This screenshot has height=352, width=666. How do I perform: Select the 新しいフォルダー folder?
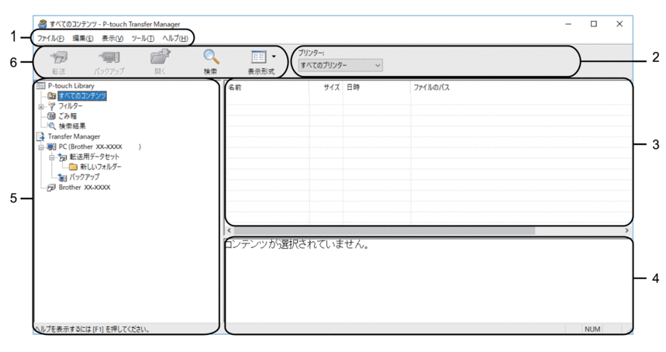click(101, 167)
